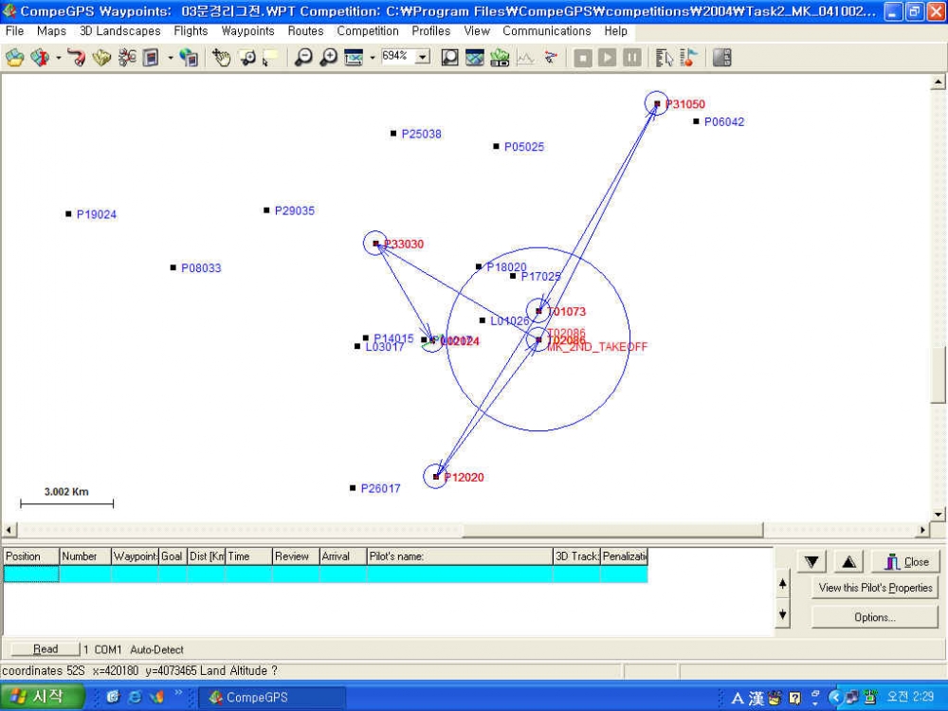The image size is (948, 711).
Task: Click the magnifier loupe view icon
Action: point(449,58)
